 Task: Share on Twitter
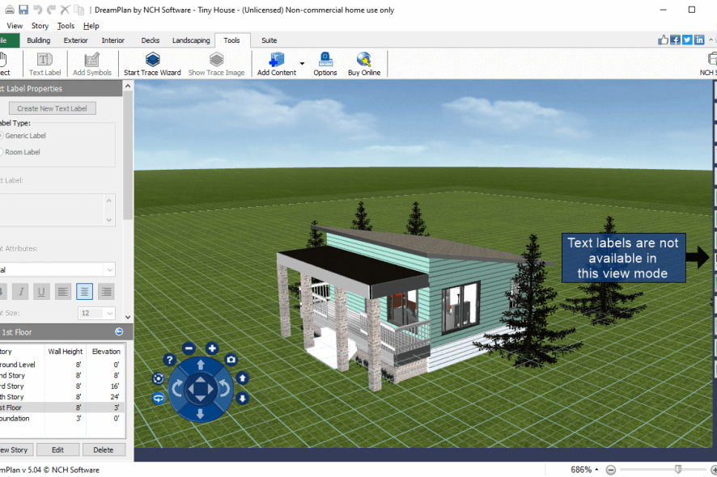coord(687,40)
